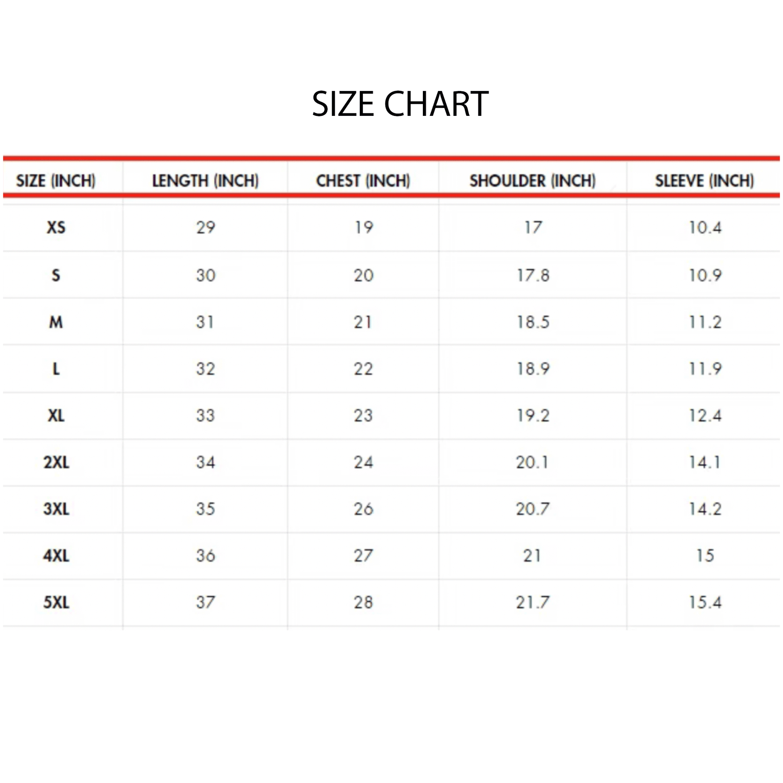
Task: Click the XS size row label
Action: point(56,227)
